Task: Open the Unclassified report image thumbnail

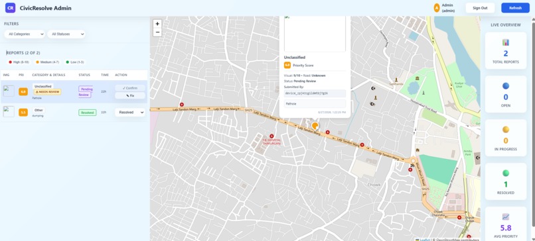Action: [9, 91]
